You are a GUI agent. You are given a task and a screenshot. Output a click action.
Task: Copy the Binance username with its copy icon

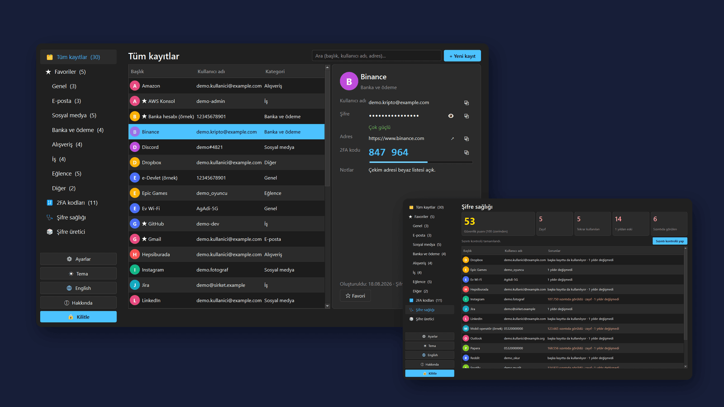(x=467, y=103)
